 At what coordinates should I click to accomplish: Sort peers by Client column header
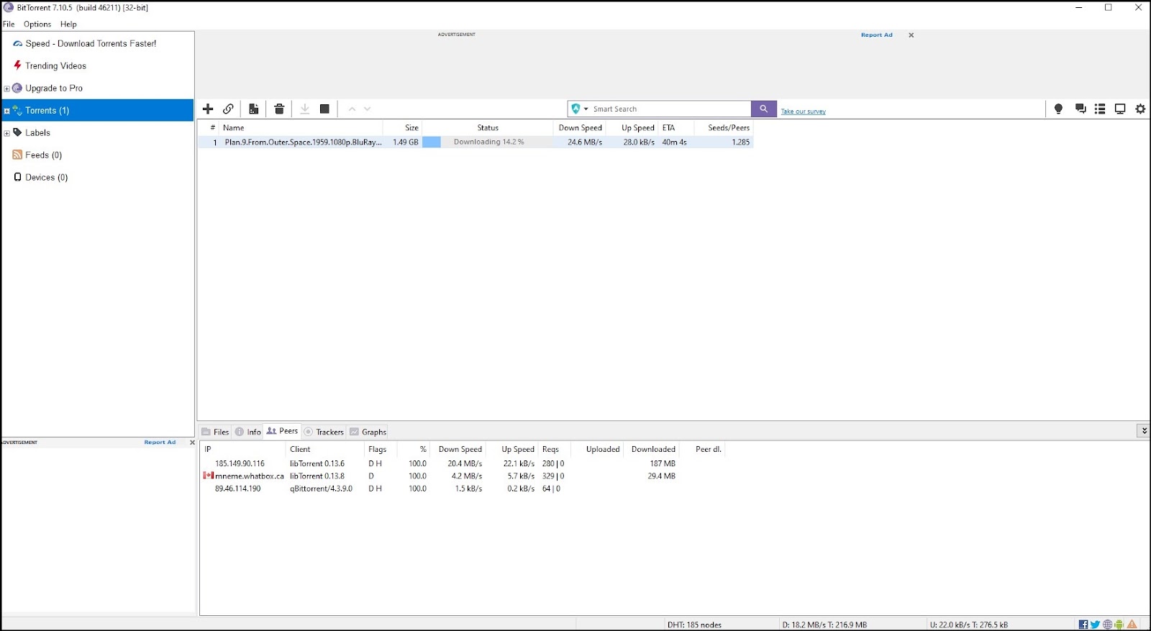click(x=325, y=449)
